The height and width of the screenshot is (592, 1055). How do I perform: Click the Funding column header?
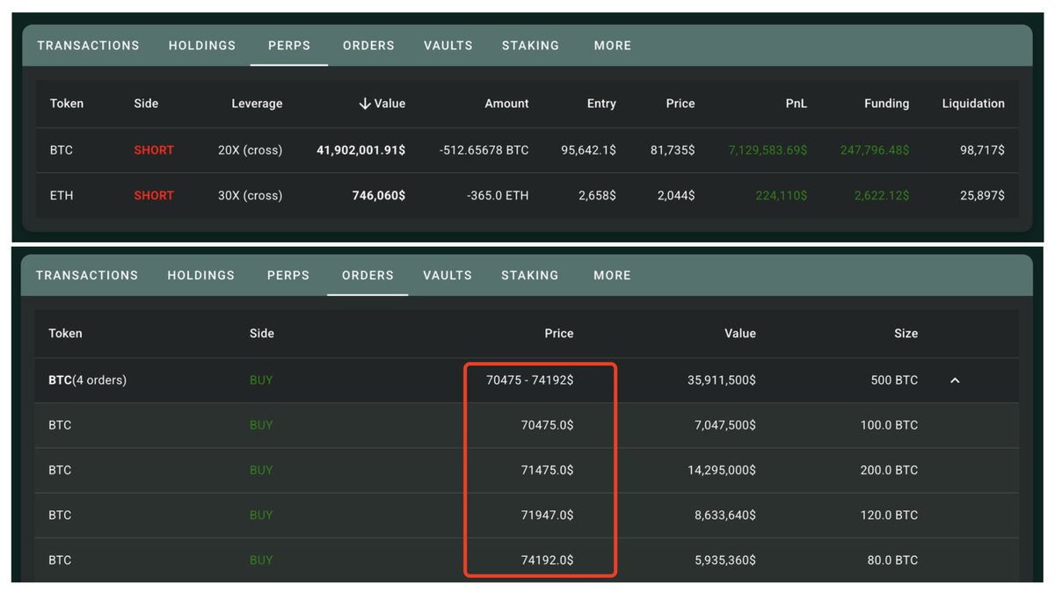[886, 104]
